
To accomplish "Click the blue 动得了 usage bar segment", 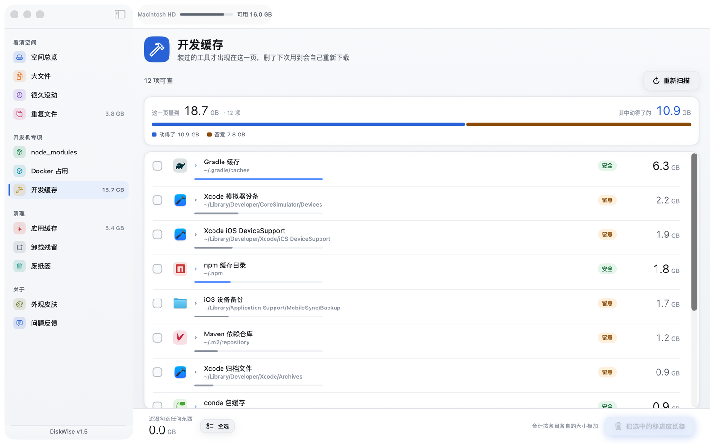I will [x=308, y=124].
